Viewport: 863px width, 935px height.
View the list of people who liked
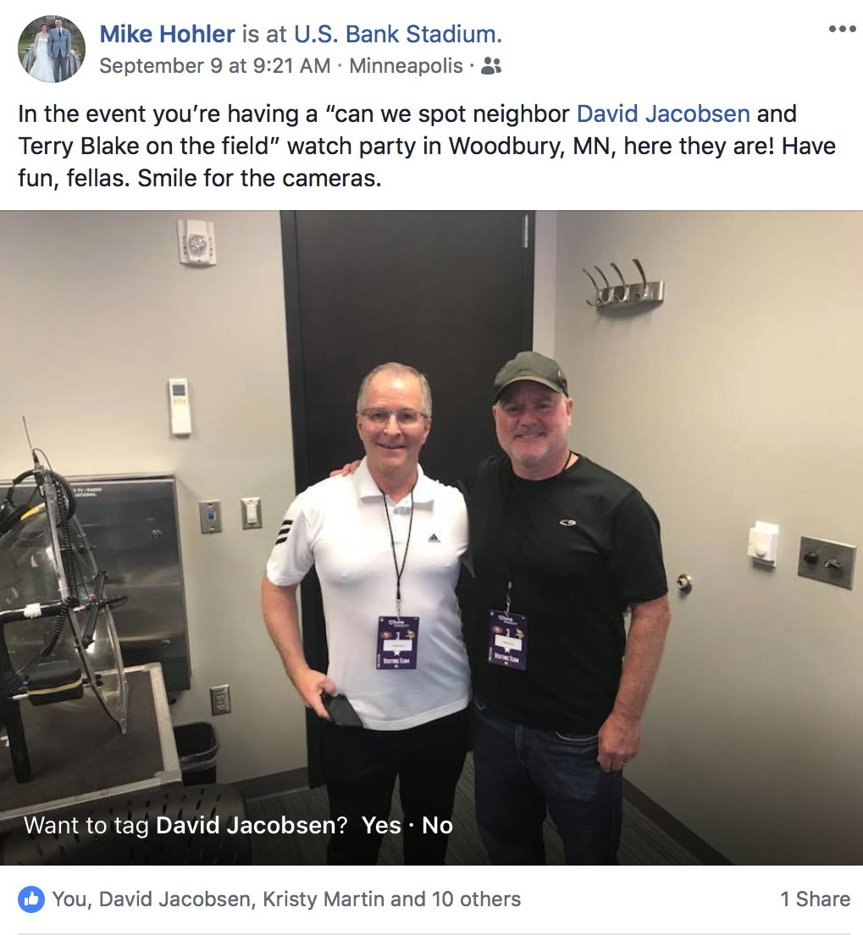coord(286,899)
